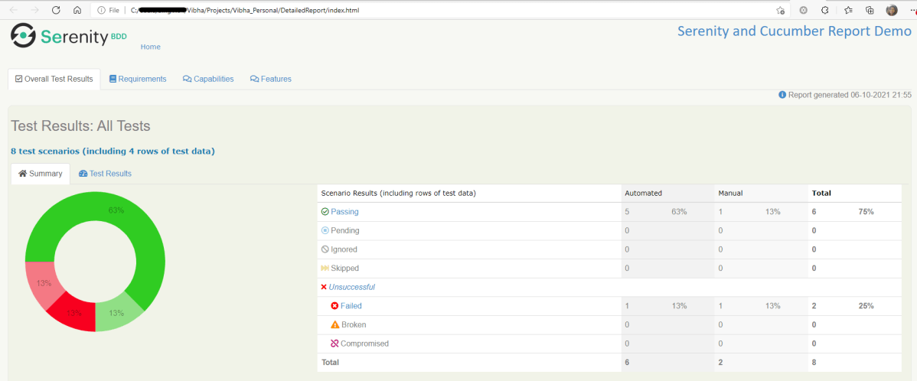Add this page to favorites star icon
Viewport: 917px width, 381px height.
[780, 11]
